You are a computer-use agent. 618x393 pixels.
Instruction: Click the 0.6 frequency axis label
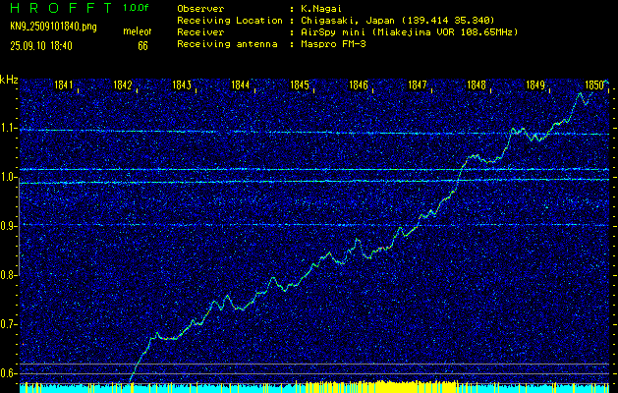pyautogui.click(x=9, y=373)
